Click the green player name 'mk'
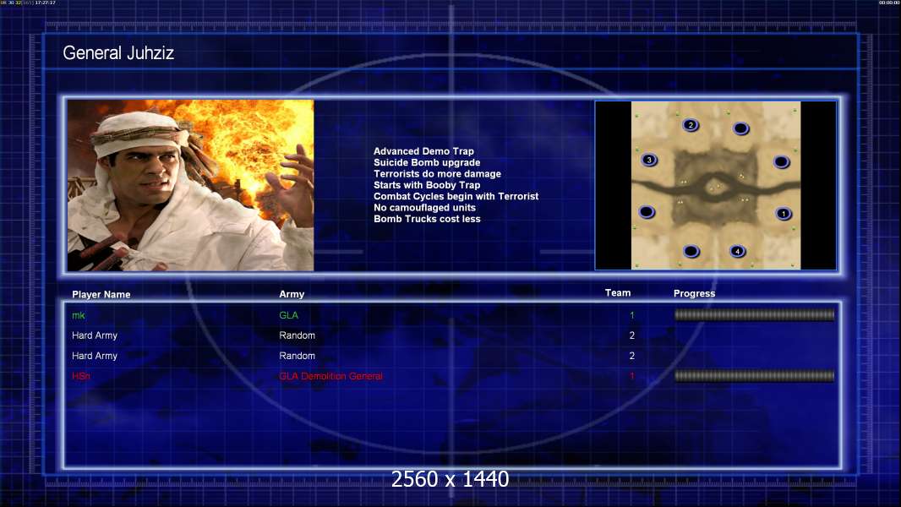Viewport: 901px width, 507px height. (x=78, y=315)
